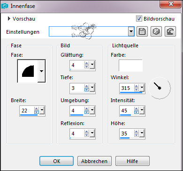Click the Abbrechen button
Viewport: 183px width, 171px height.
coord(94,161)
